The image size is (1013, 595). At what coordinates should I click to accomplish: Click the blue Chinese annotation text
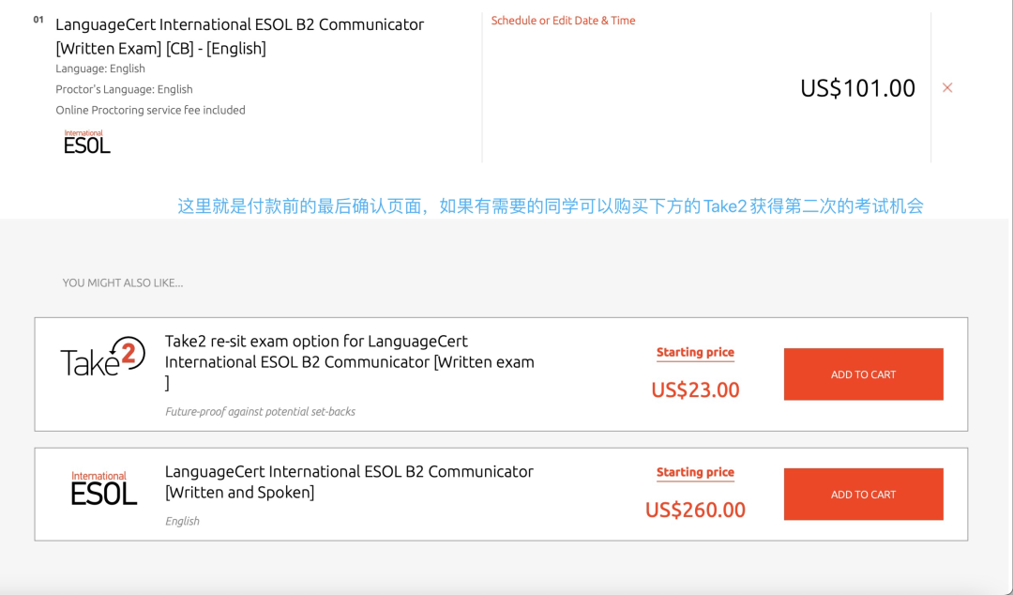tap(551, 206)
